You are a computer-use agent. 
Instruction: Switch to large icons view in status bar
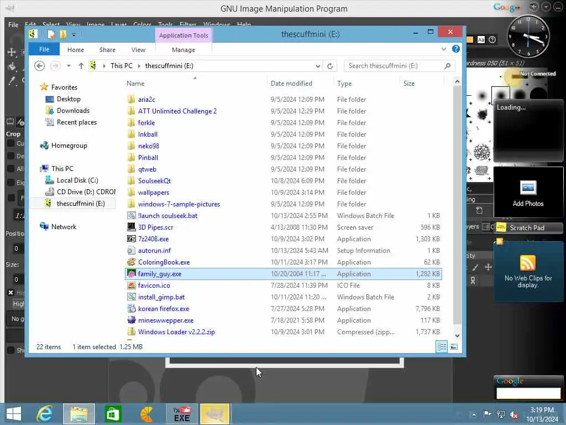pos(454,346)
